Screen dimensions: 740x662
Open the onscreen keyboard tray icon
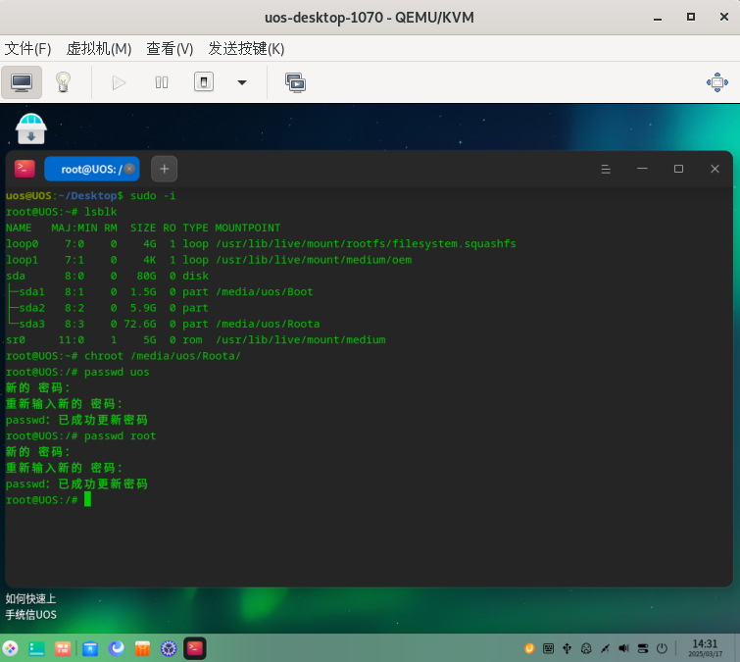(x=549, y=649)
